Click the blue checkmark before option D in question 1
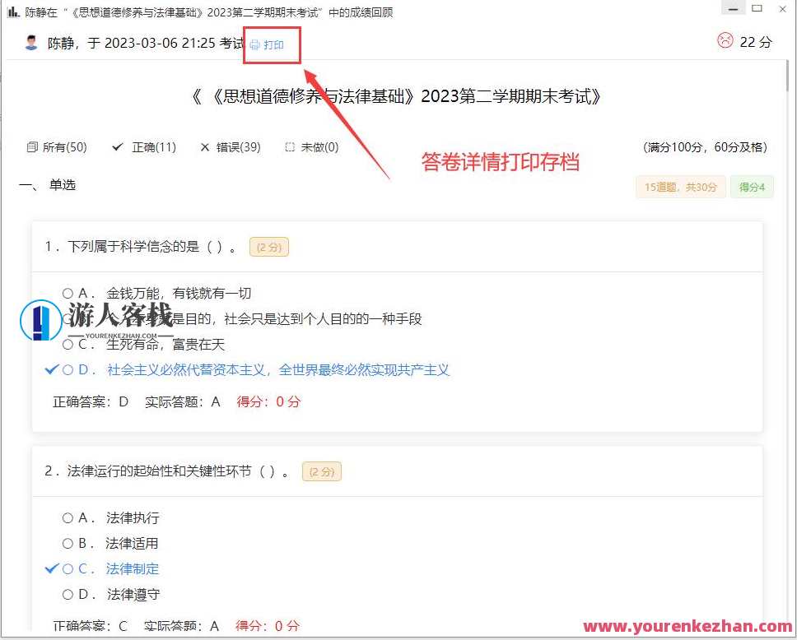Image resolution: width=797 pixels, height=640 pixels. (52, 370)
